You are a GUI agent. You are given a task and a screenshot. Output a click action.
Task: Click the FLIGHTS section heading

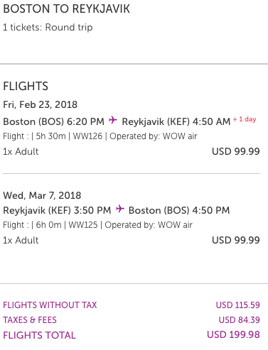(26, 86)
